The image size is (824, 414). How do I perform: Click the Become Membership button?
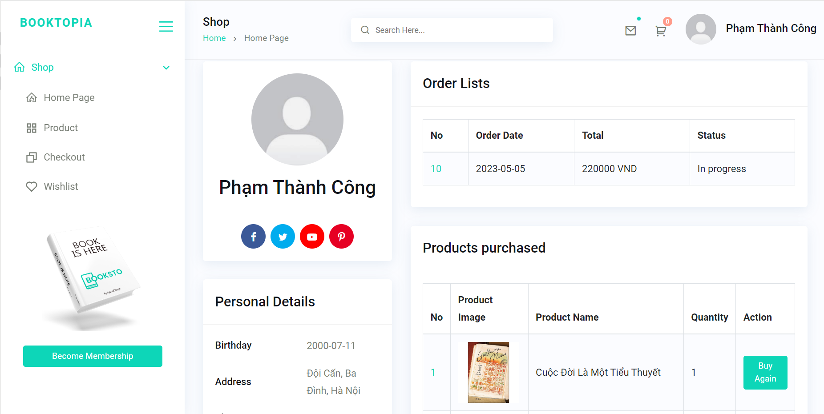pyautogui.click(x=92, y=356)
